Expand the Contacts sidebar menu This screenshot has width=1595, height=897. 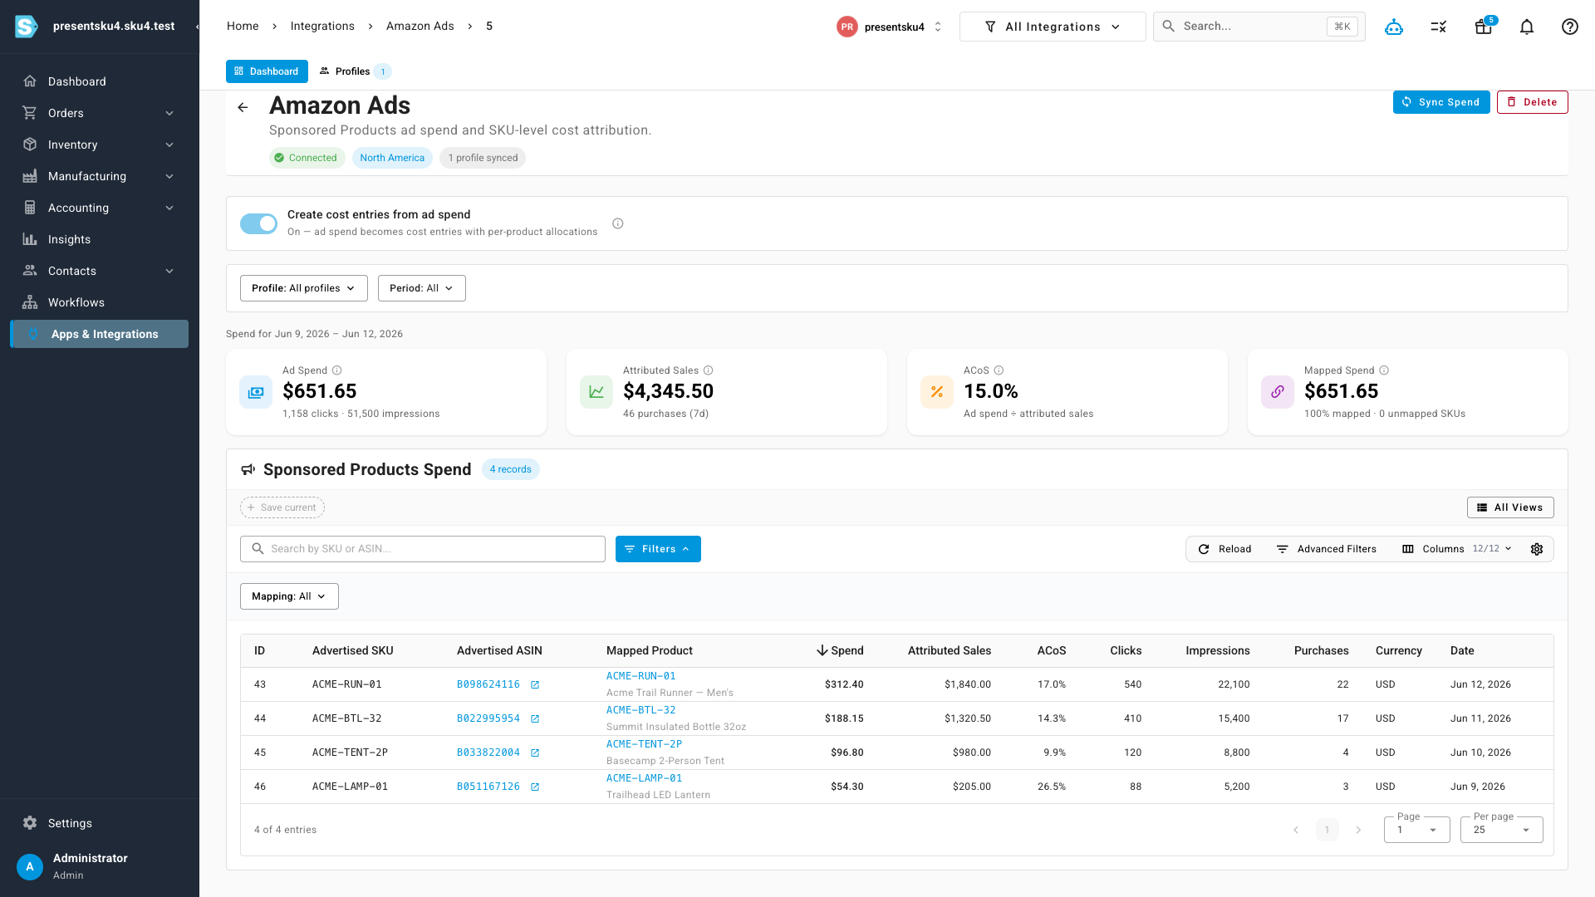(x=100, y=271)
